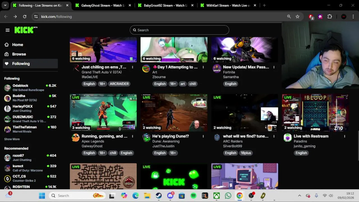Open Grand Theft Auto V category link
The image size is (359, 202).
click(102, 72)
